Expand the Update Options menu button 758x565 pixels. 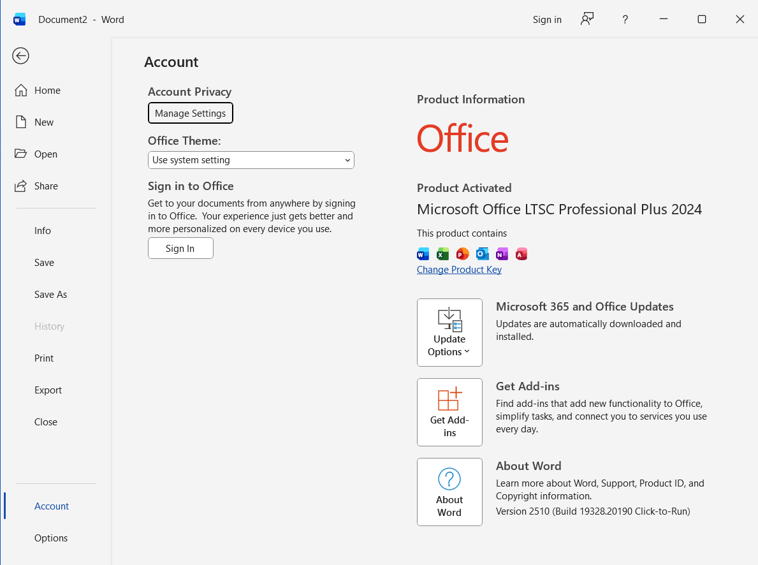coord(449,332)
